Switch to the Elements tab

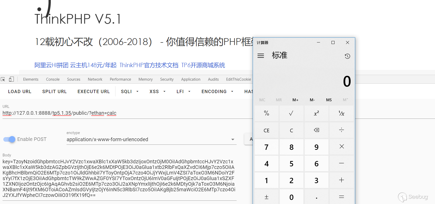(31, 79)
